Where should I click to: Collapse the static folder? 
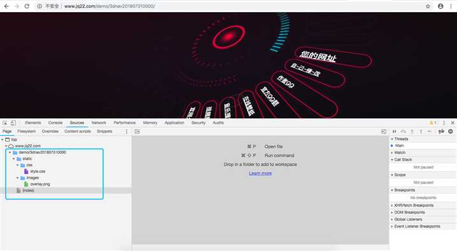pyautogui.click(x=14, y=159)
